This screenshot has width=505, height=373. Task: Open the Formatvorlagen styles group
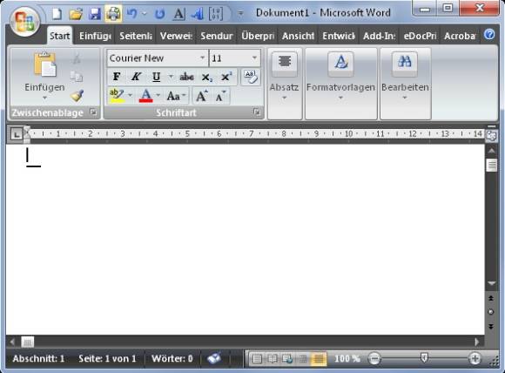[340, 83]
